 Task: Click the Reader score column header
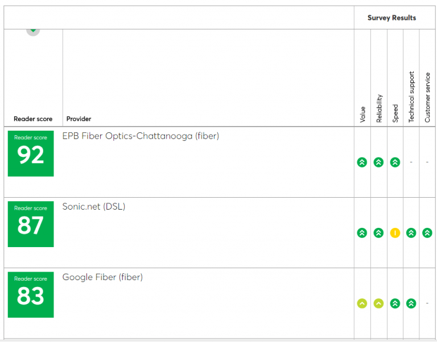coord(33,119)
